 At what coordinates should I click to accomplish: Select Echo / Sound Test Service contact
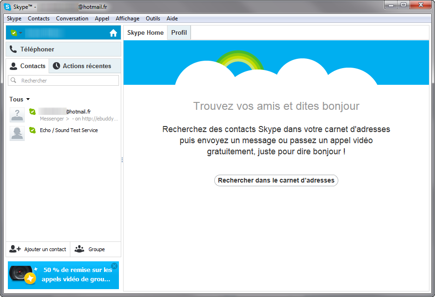(x=68, y=131)
